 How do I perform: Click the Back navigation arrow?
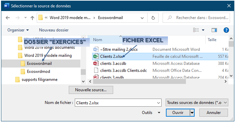pyautogui.click(x=8, y=18)
